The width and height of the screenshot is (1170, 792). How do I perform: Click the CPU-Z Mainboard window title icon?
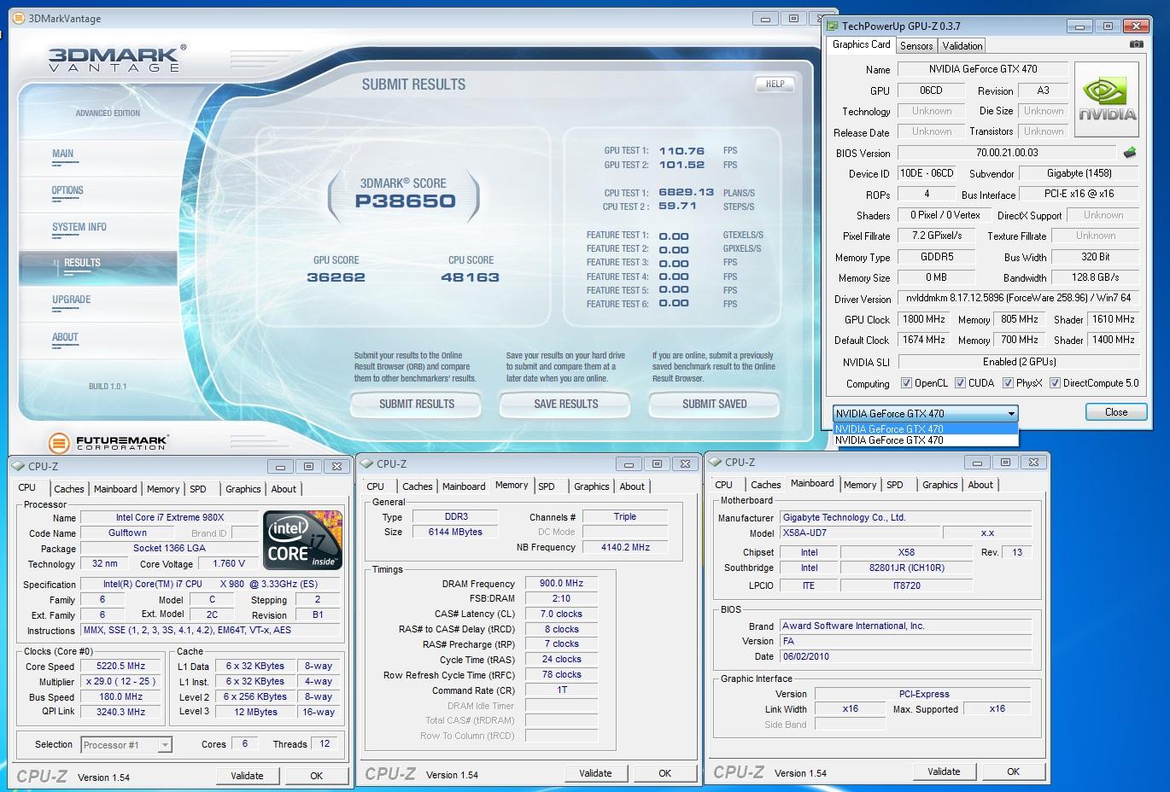tap(715, 462)
